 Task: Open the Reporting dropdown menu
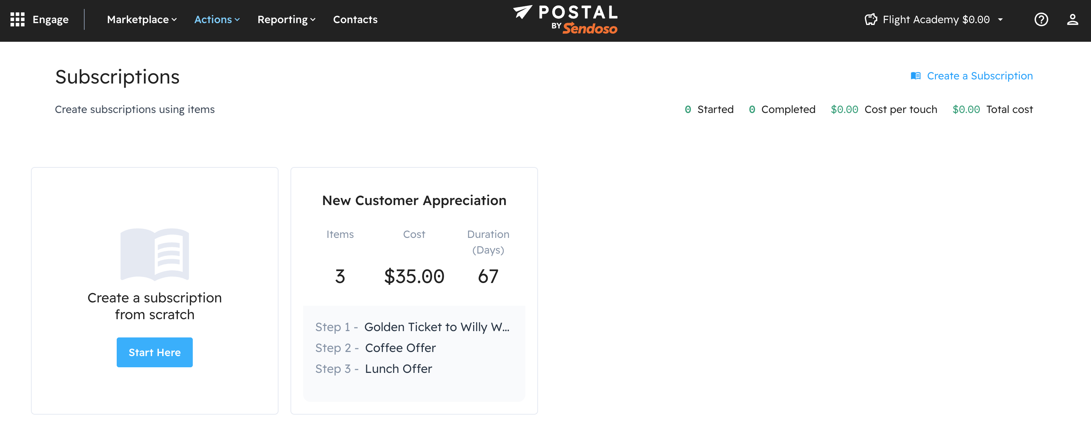click(x=286, y=19)
